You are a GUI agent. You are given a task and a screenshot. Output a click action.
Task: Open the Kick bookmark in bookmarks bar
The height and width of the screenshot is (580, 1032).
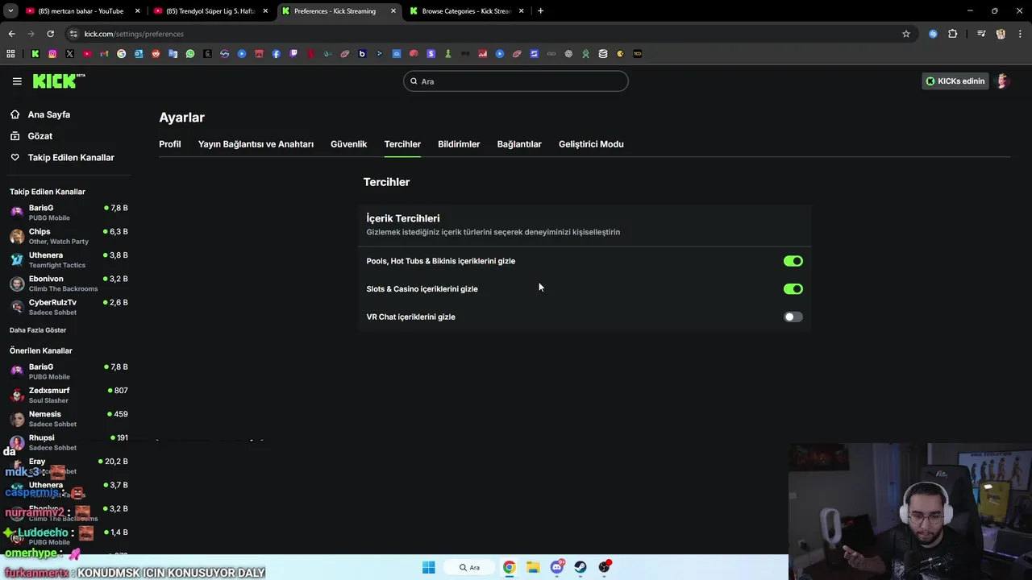click(35, 54)
